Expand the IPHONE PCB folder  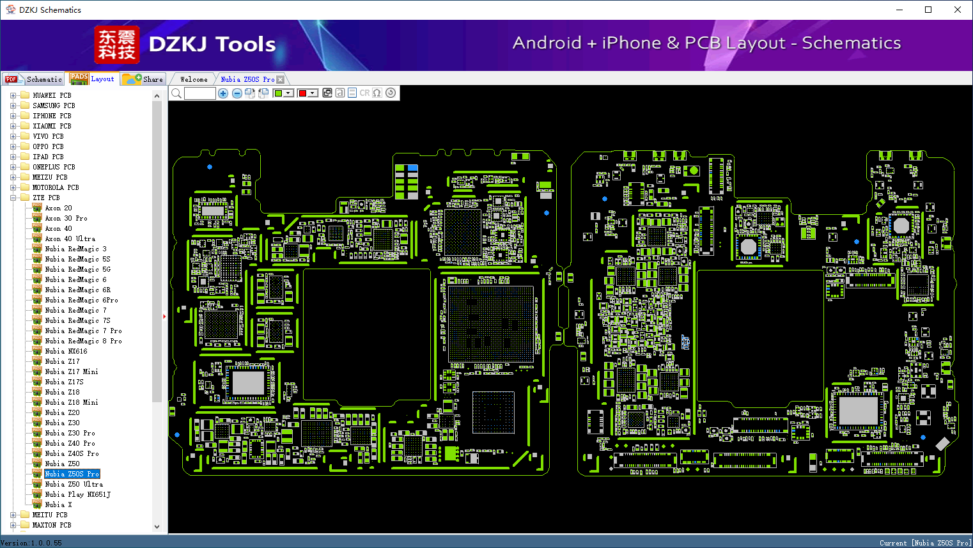click(13, 116)
